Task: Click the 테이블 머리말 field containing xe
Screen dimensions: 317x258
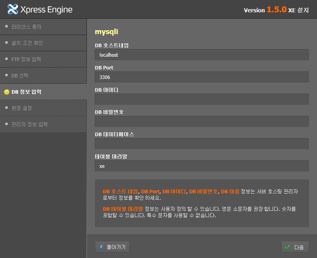Action: pyautogui.click(x=202, y=166)
